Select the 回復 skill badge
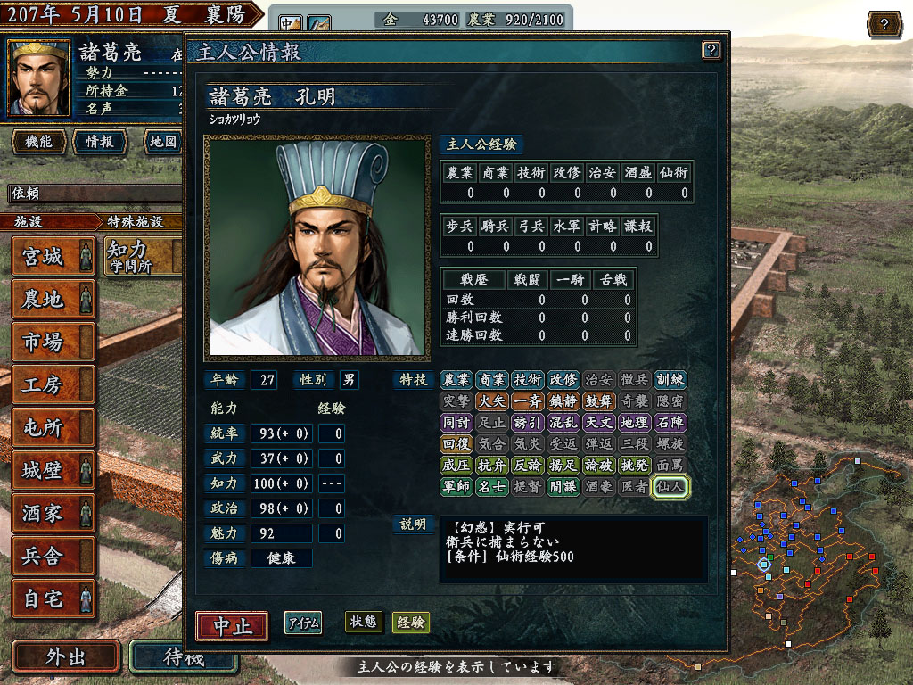Viewport: 913px width, 685px height. coord(456,444)
